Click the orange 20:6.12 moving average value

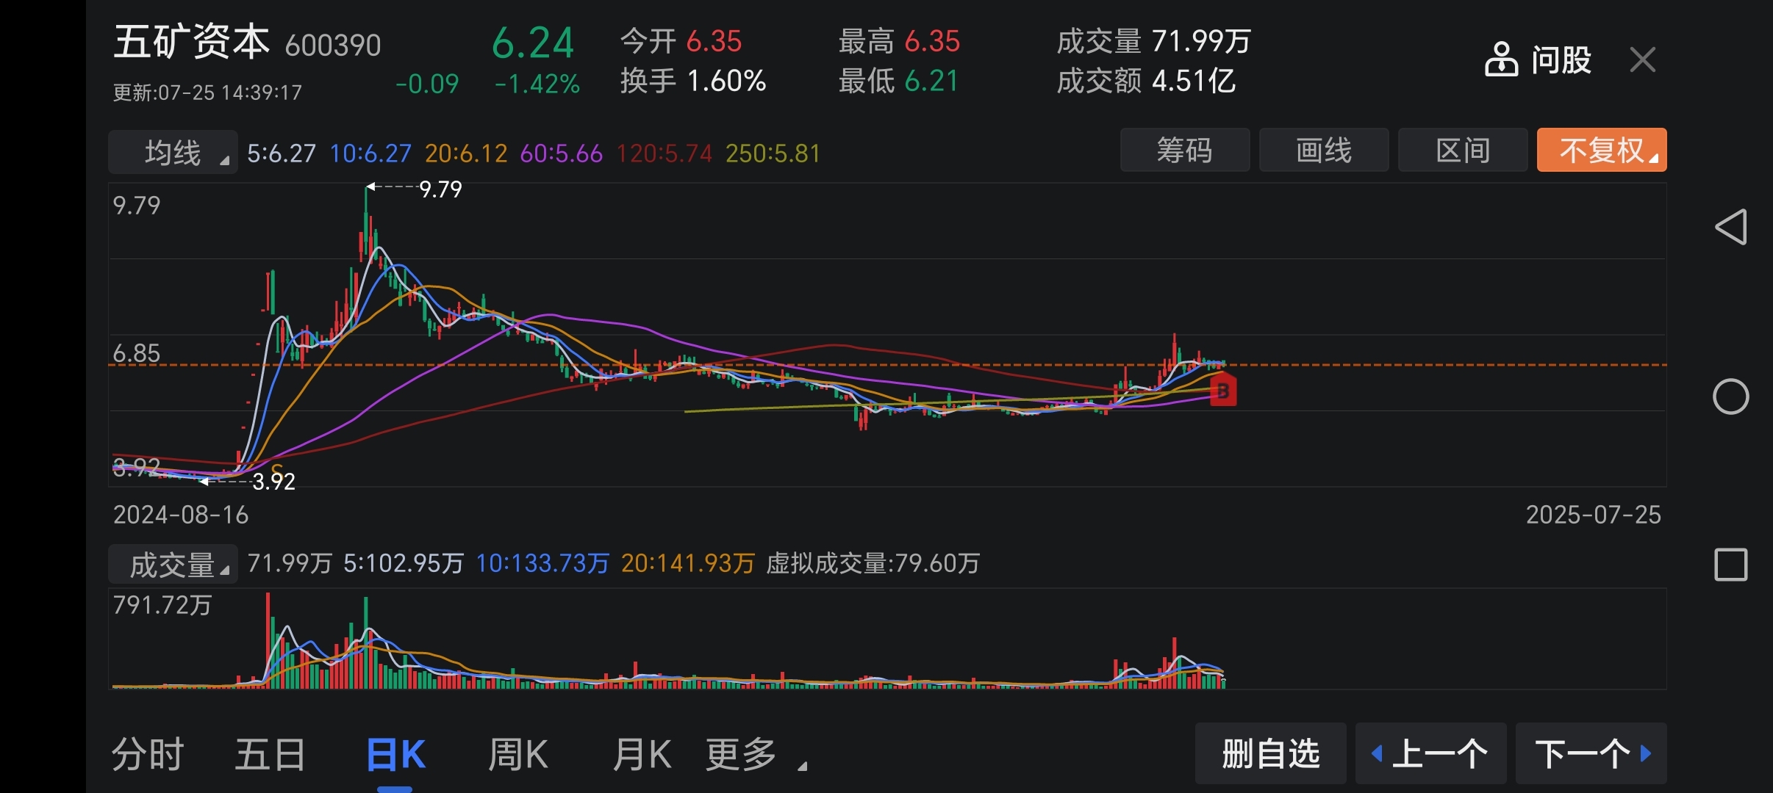466,153
